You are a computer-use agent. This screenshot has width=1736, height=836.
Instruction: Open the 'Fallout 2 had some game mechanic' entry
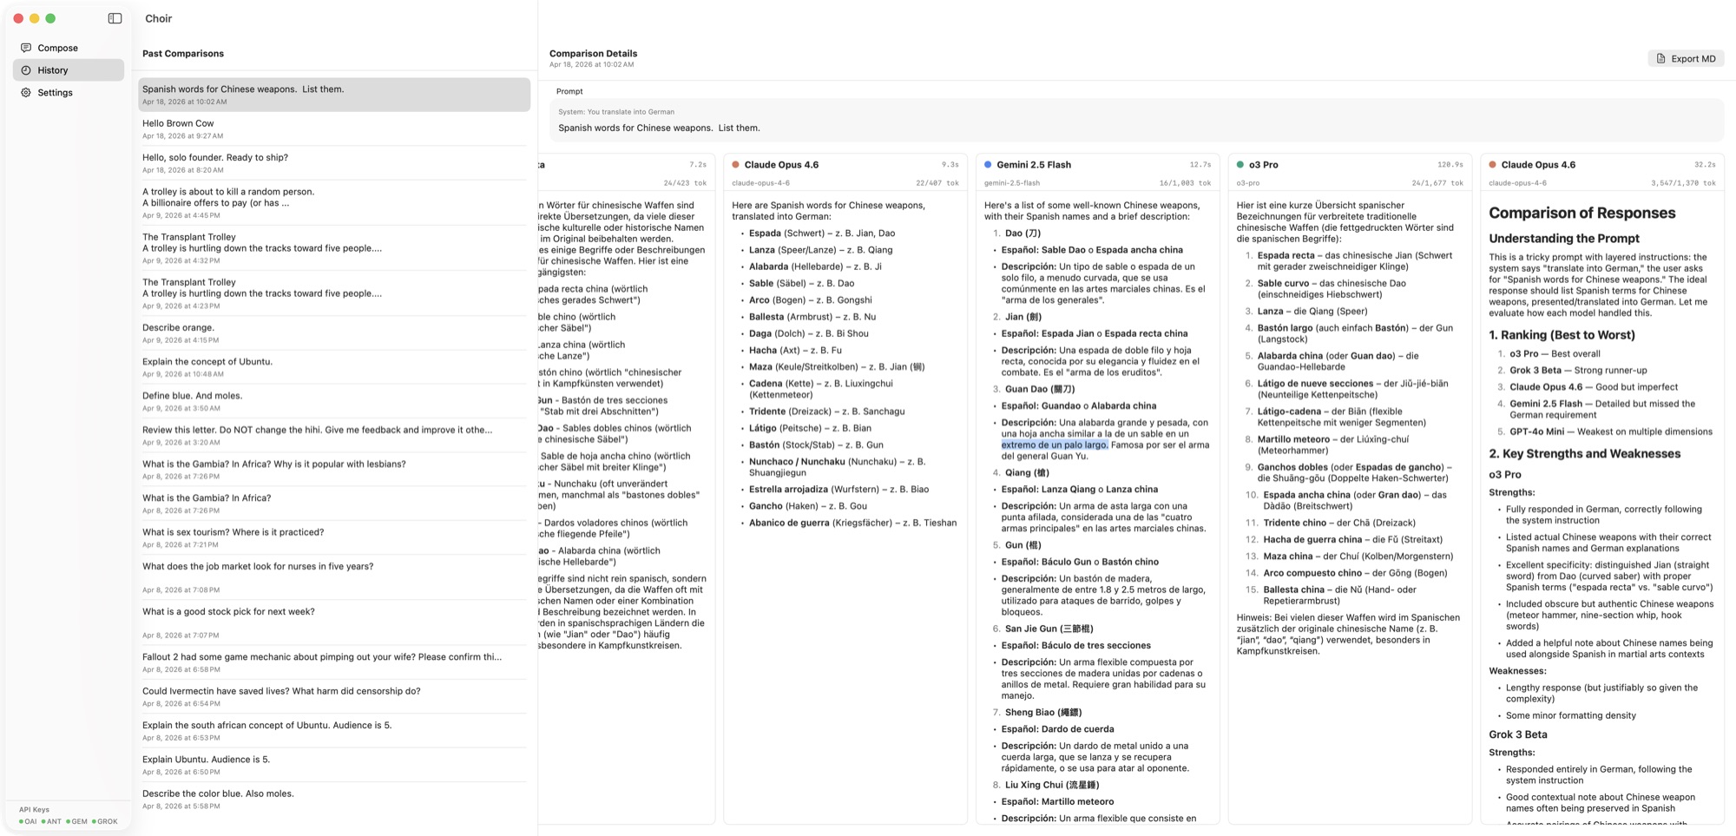coord(334,662)
